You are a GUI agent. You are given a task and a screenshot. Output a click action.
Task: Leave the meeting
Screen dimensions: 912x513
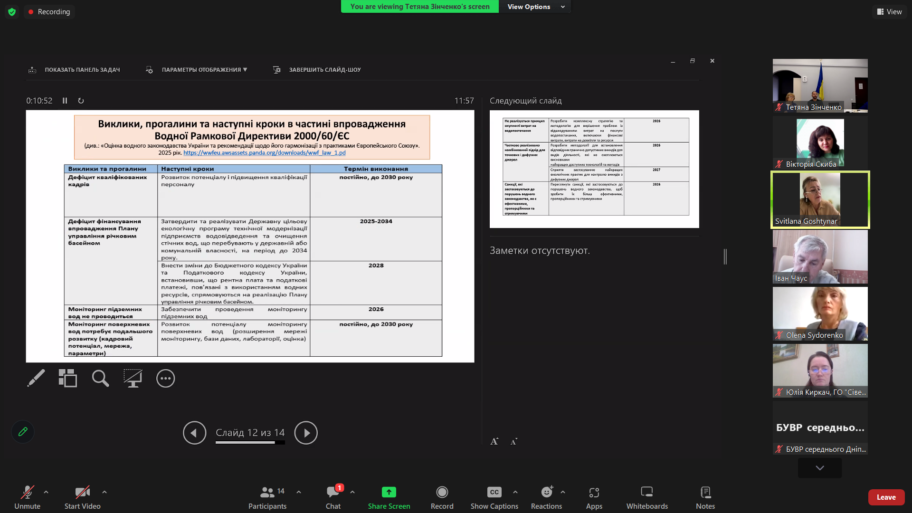(886, 497)
